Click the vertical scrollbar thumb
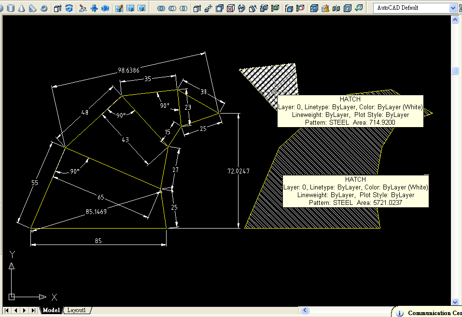Image resolution: width=462 pixels, height=317 pixels. coord(455,71)
